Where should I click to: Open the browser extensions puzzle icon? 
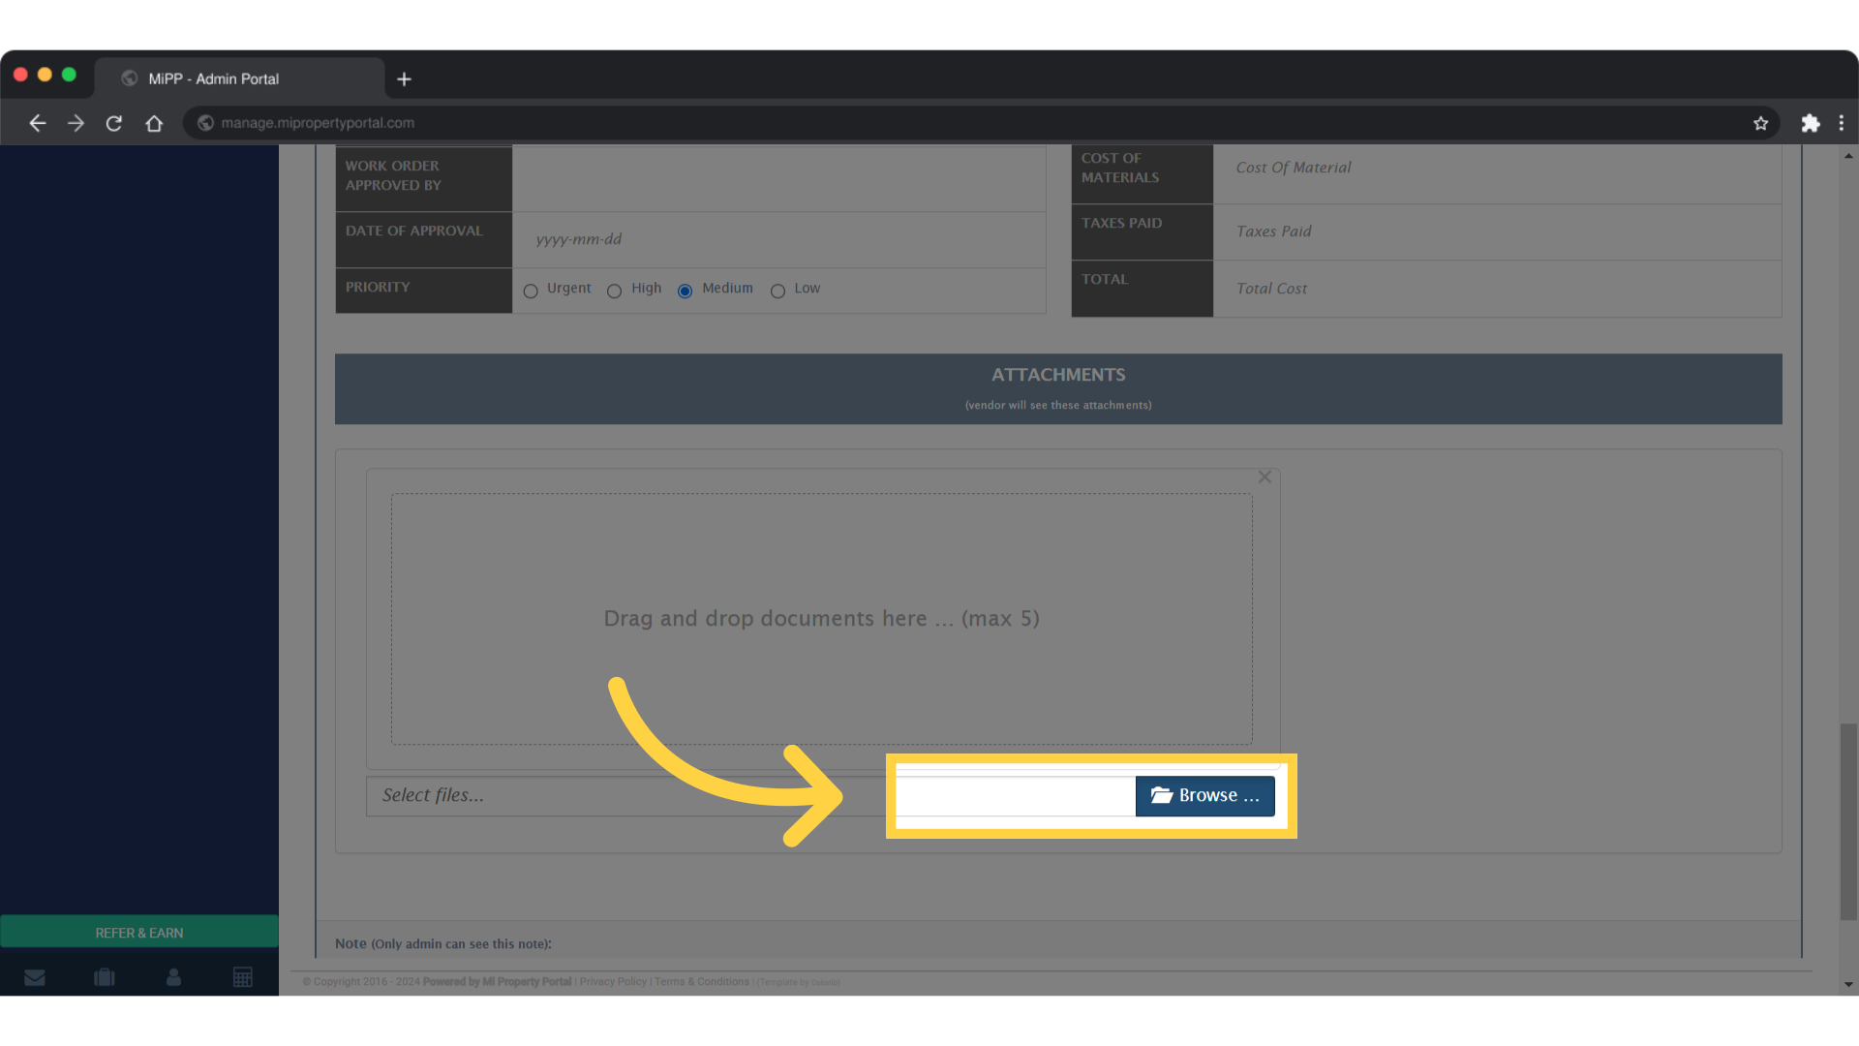tap(1811, 123)
